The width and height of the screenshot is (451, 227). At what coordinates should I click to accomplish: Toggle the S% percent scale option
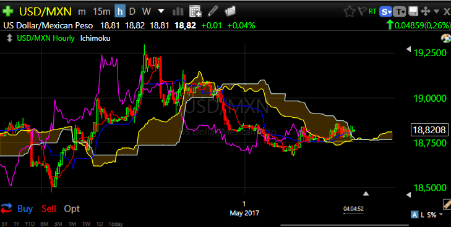click(431, 215)
